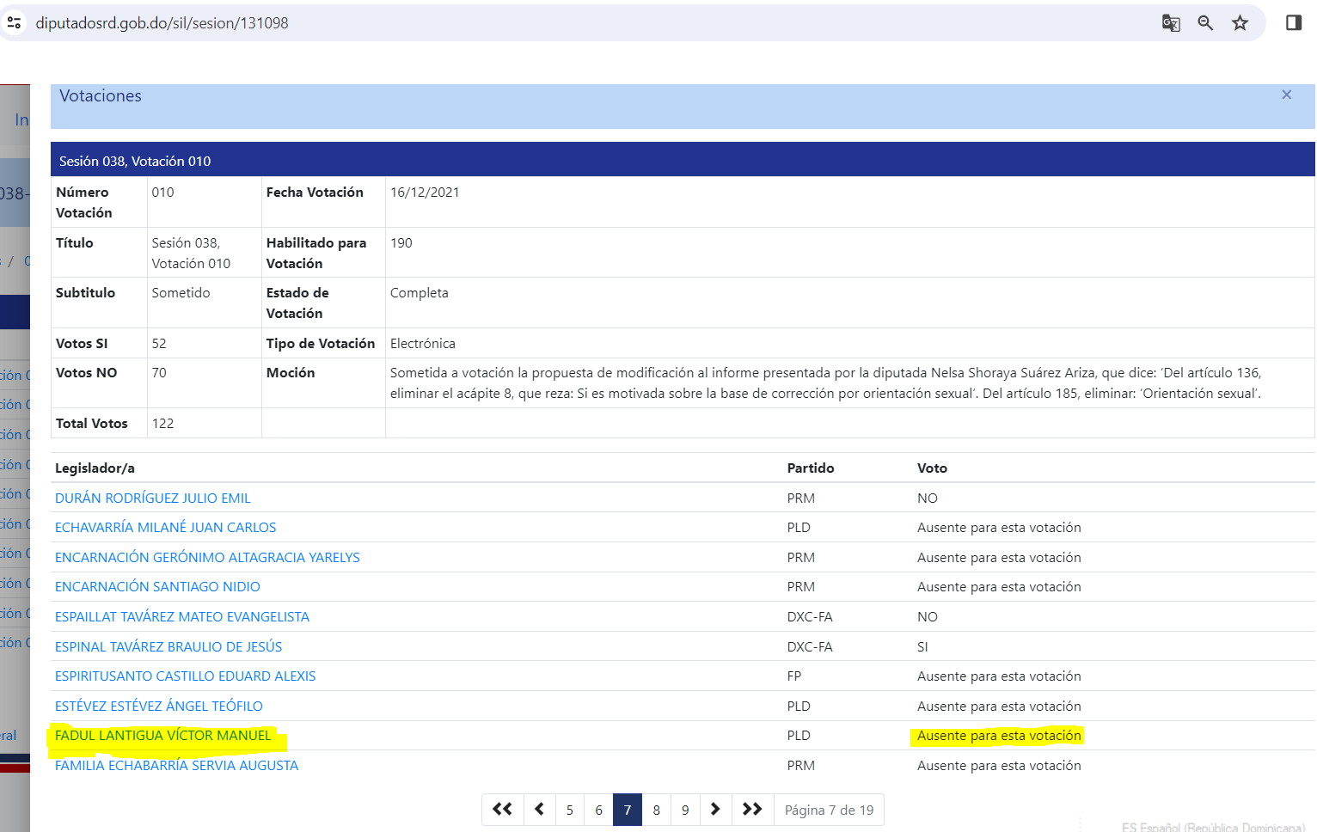Click the Subtítulo value Sometido

tap(181, 293)
